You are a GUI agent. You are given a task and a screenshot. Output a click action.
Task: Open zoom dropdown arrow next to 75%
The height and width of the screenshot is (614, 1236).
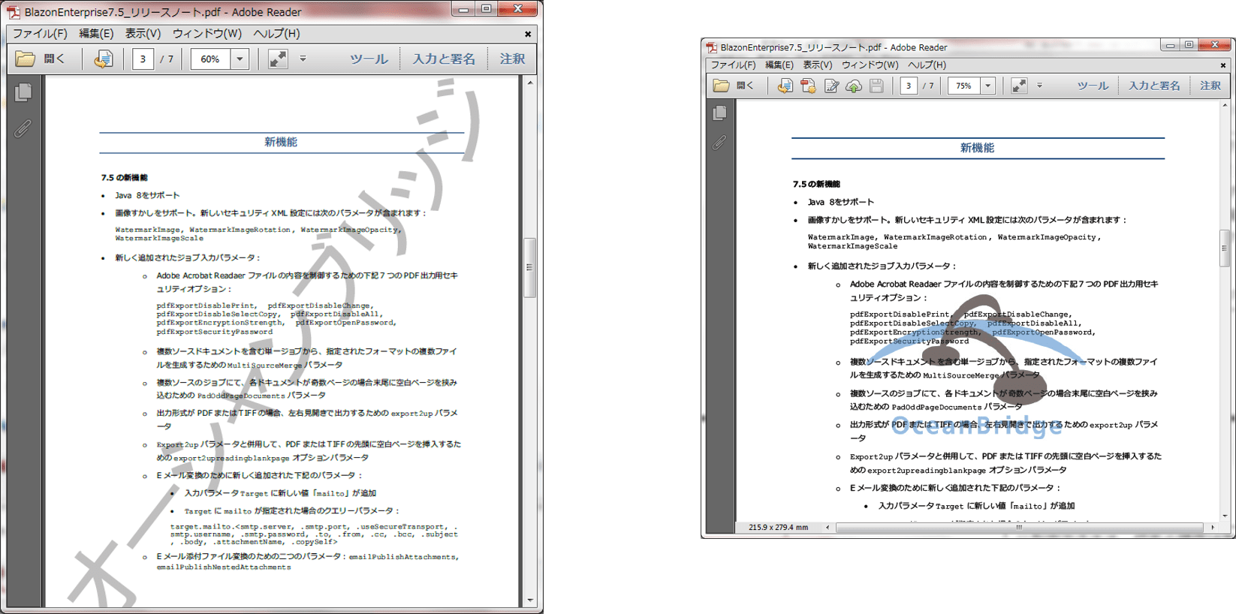point(988,86)
